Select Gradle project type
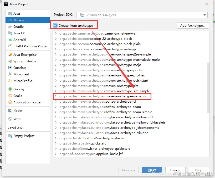This screenshot has width=215, height=178. (x=28, y=27)
